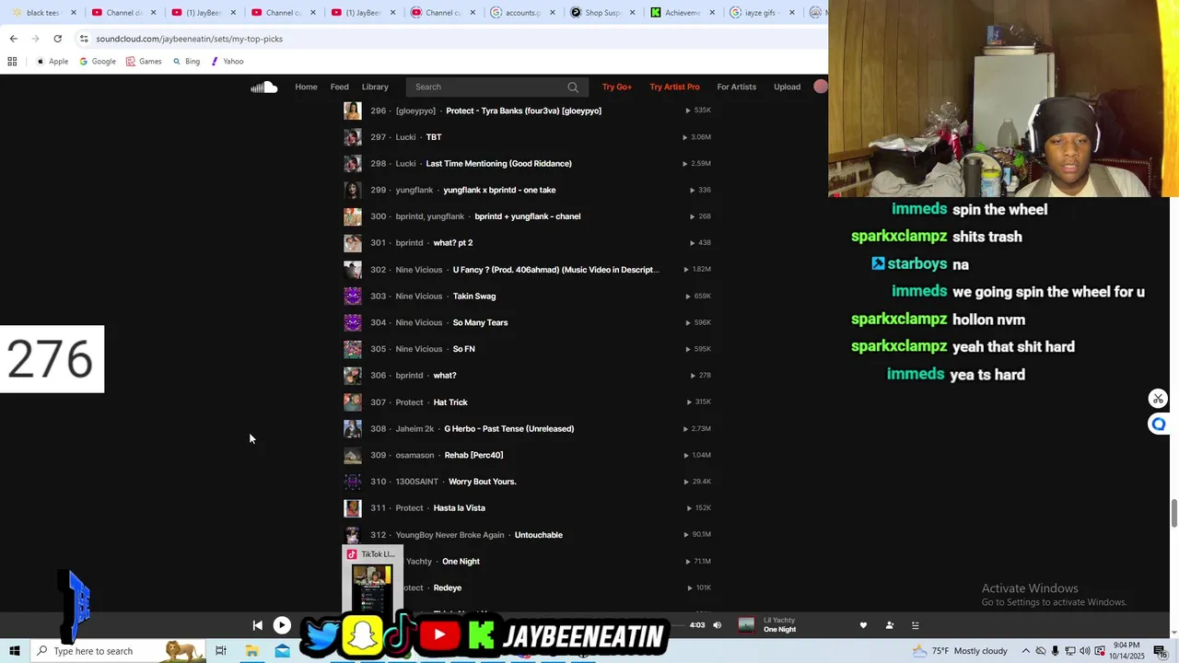Select 'Worry Bout Yours.' by 1300SAINT

tap(482, 482)
